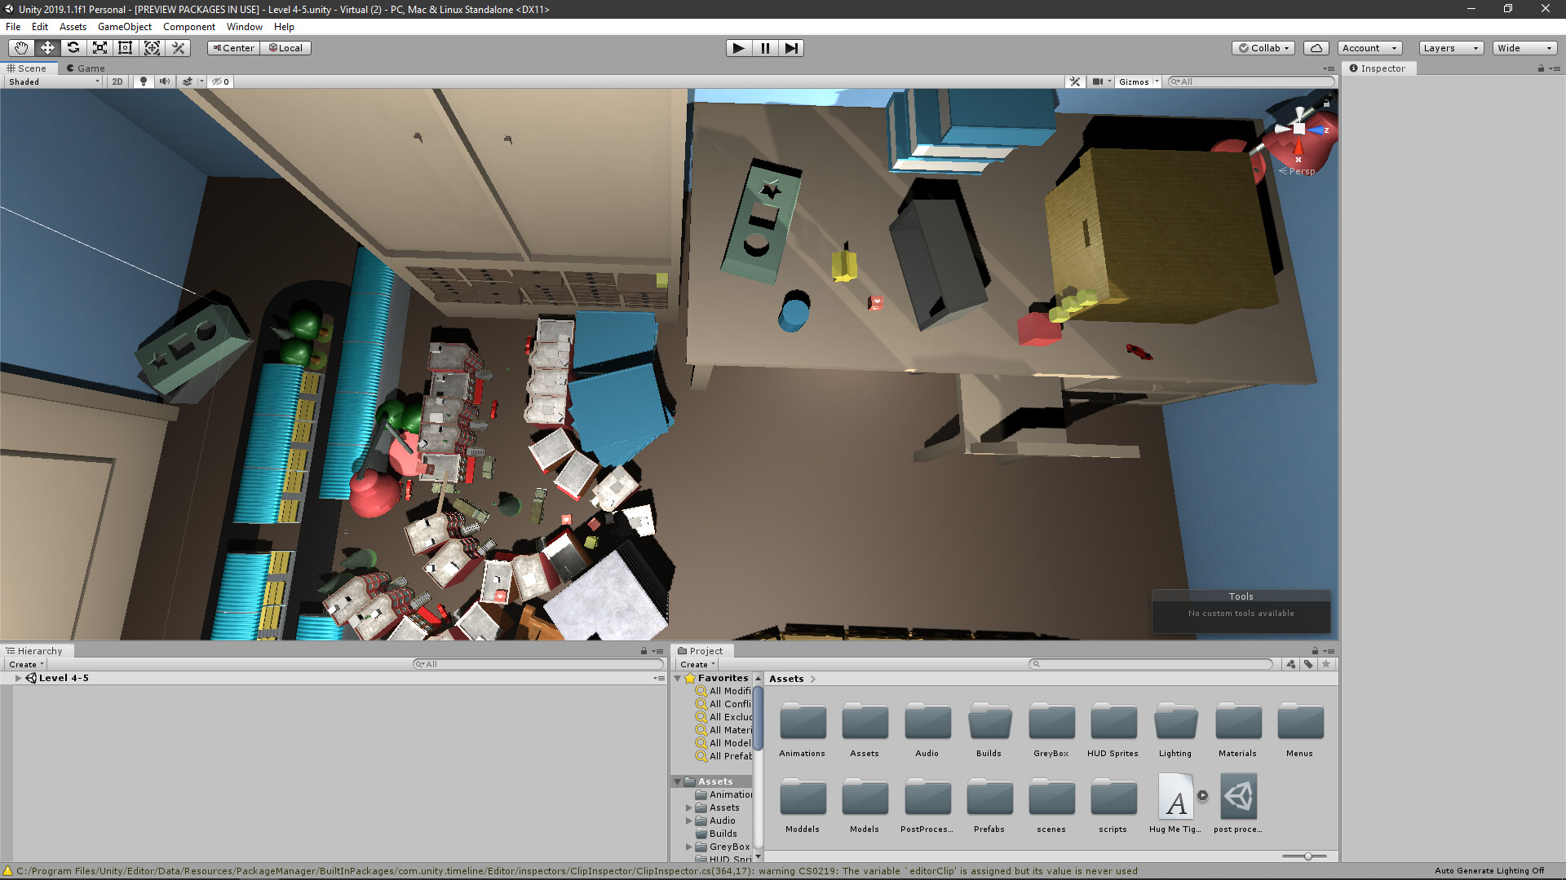Open the cloud services icon

pos(1316,48)
